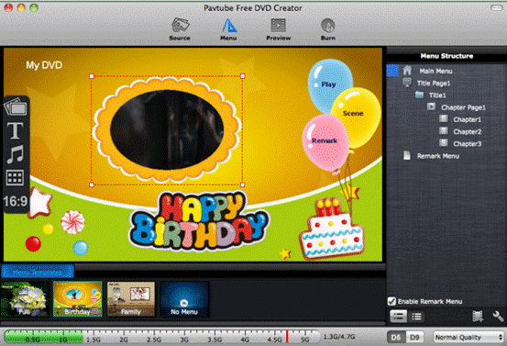Uncheck Enable Remark Menu checkbox
Viewport: 507px width, 346px height.
tap(391, 301)
